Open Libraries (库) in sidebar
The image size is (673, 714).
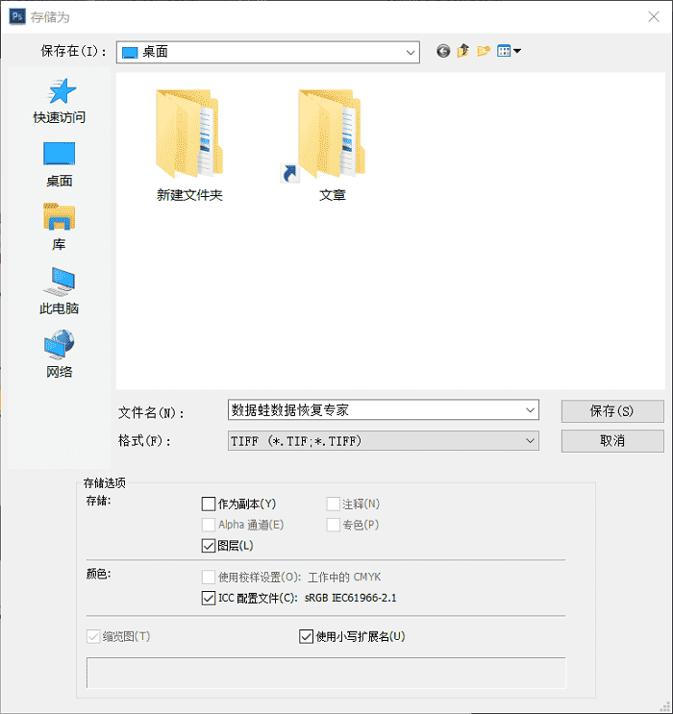coord(60,227)
